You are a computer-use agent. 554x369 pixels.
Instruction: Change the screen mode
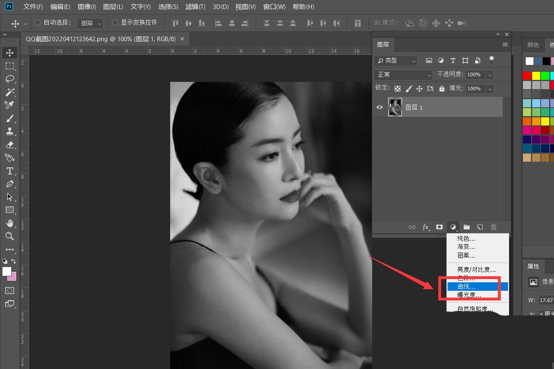click(x=10, y=304)
